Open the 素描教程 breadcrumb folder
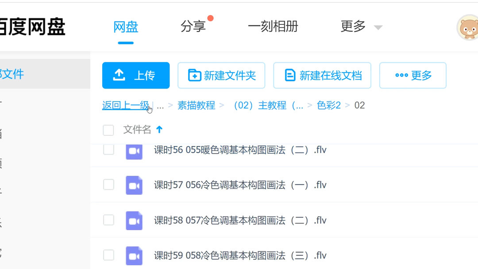The height and width of the screenshot is (269, 478). point(197,105)
